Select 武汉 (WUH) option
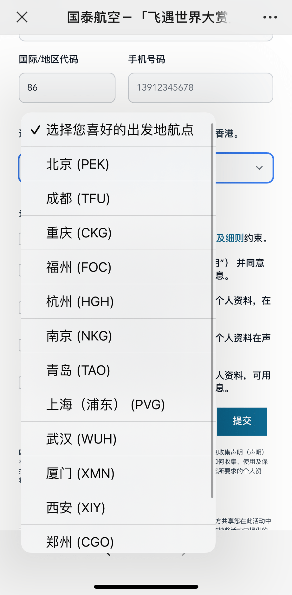This screenshot has height=595, width=292. pos(118,439)
